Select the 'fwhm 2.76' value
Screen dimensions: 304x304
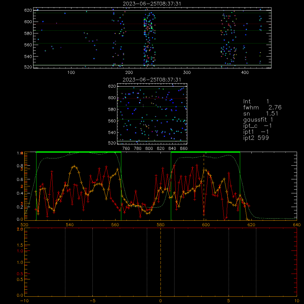[262, 107]
